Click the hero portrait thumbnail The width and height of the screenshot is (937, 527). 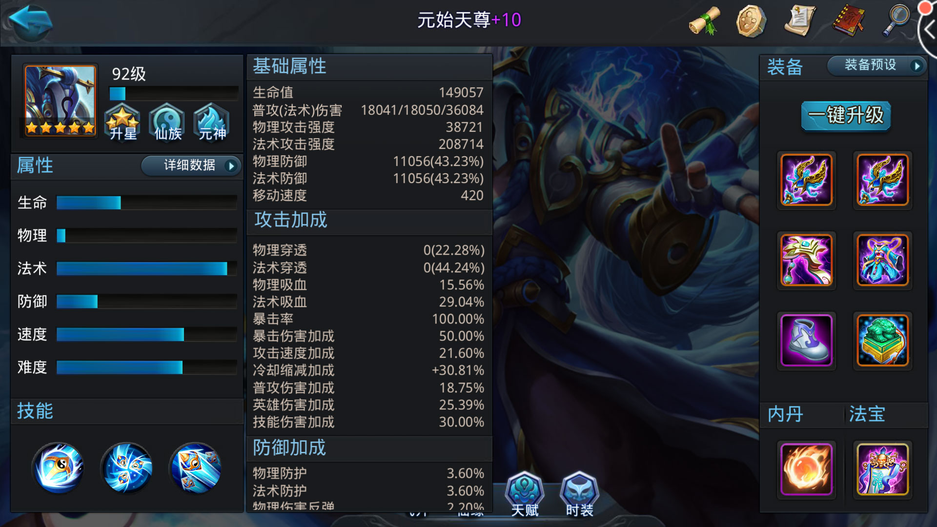click(60, 101)
